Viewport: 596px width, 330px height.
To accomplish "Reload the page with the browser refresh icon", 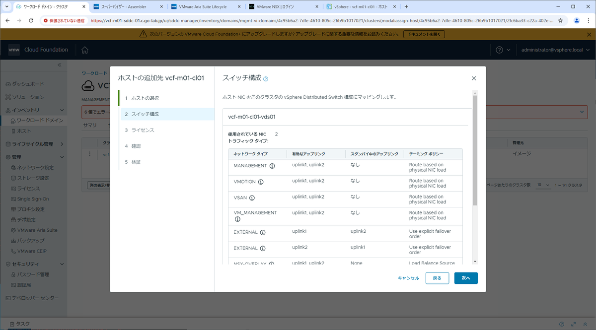I will 31,21.
